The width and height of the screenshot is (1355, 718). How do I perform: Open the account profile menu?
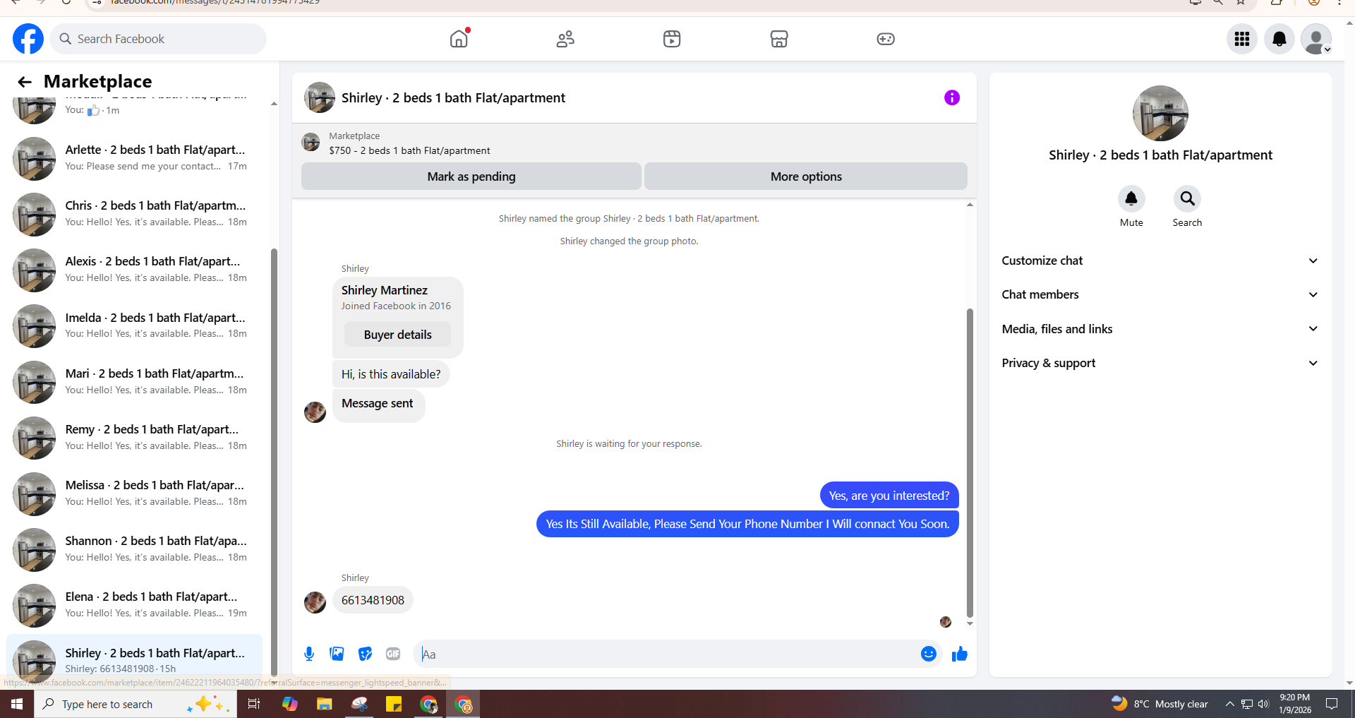tap(1316, 39)
